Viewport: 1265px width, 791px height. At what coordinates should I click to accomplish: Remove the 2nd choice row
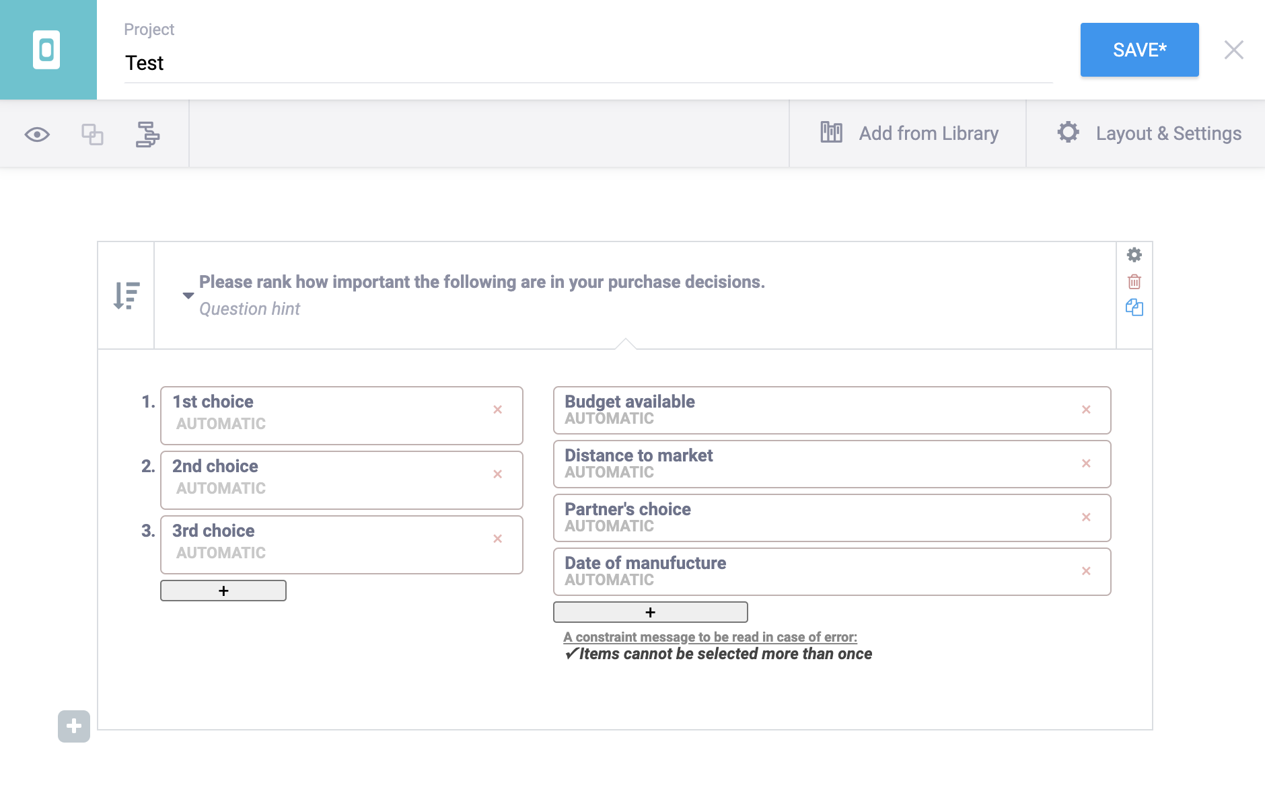[498, 474]
